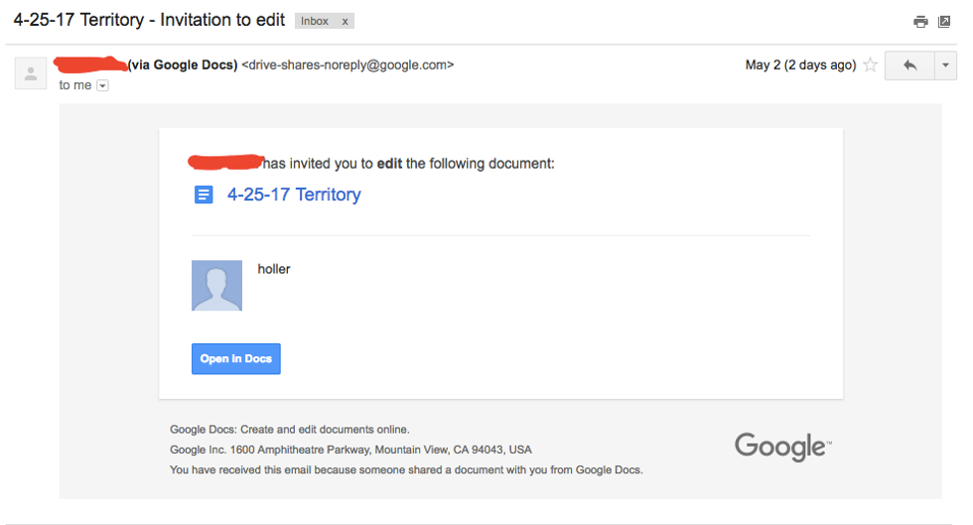The height and width of the screenshot is (525, 973).
Task: Star this email message
Action: click(x=871, y=66)
